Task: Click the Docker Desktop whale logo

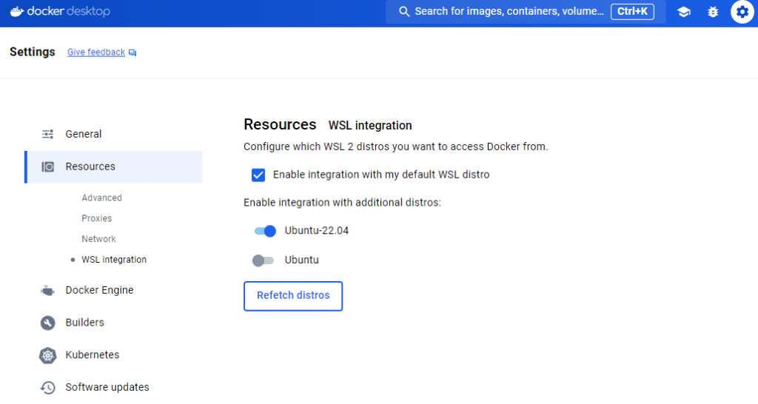Action: pos(18,12)
